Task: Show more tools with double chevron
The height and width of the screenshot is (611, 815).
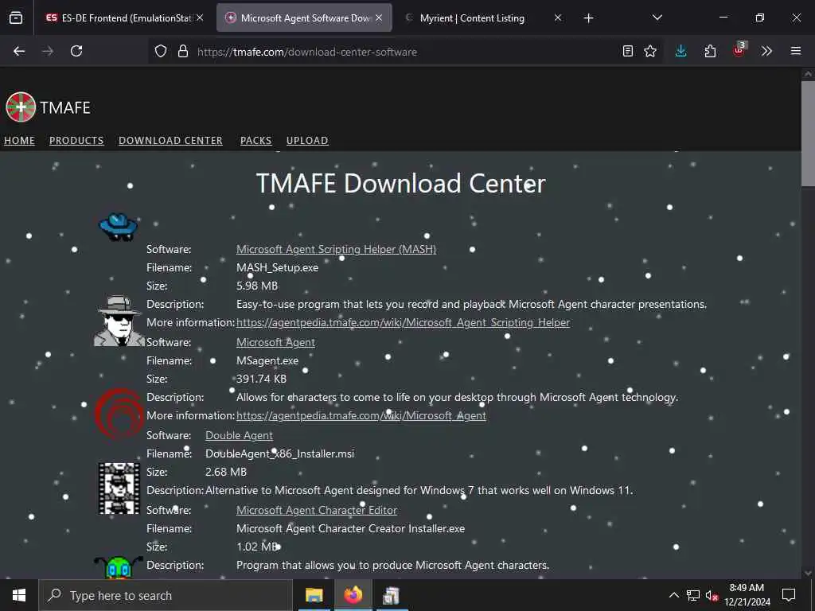Action: point(766,51)
